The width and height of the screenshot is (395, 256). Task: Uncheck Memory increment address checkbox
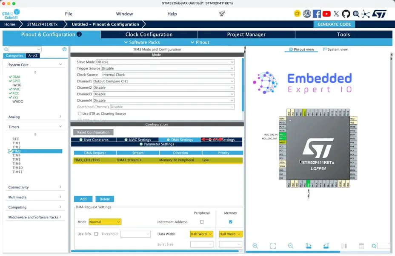click(231, 222)
